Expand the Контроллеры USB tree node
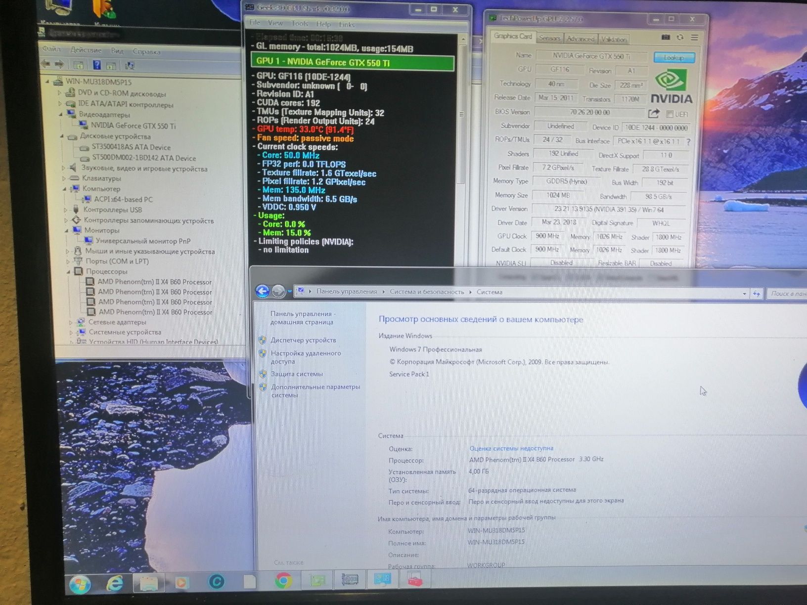This screenshot has height=605, width=807. coord(66,210)
